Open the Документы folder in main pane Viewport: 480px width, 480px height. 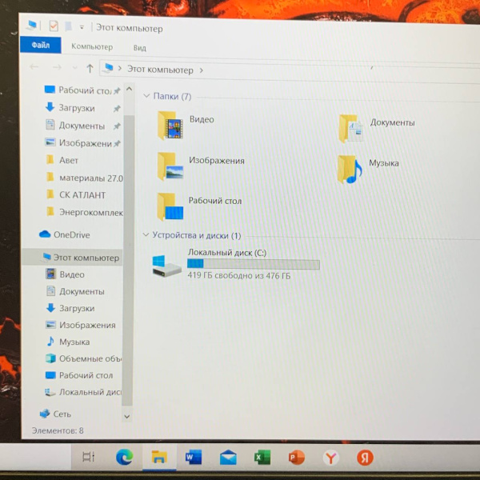pos(349,127)
